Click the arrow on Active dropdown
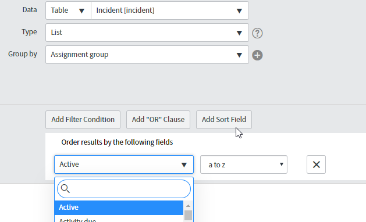The height and width of the screenshot is (222, 366). coord(184,165)
